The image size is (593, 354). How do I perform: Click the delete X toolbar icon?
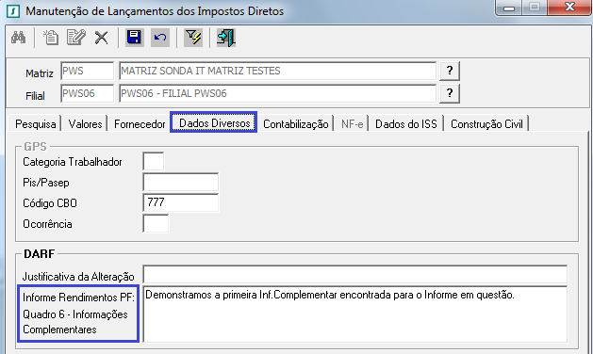click(102, 38)
